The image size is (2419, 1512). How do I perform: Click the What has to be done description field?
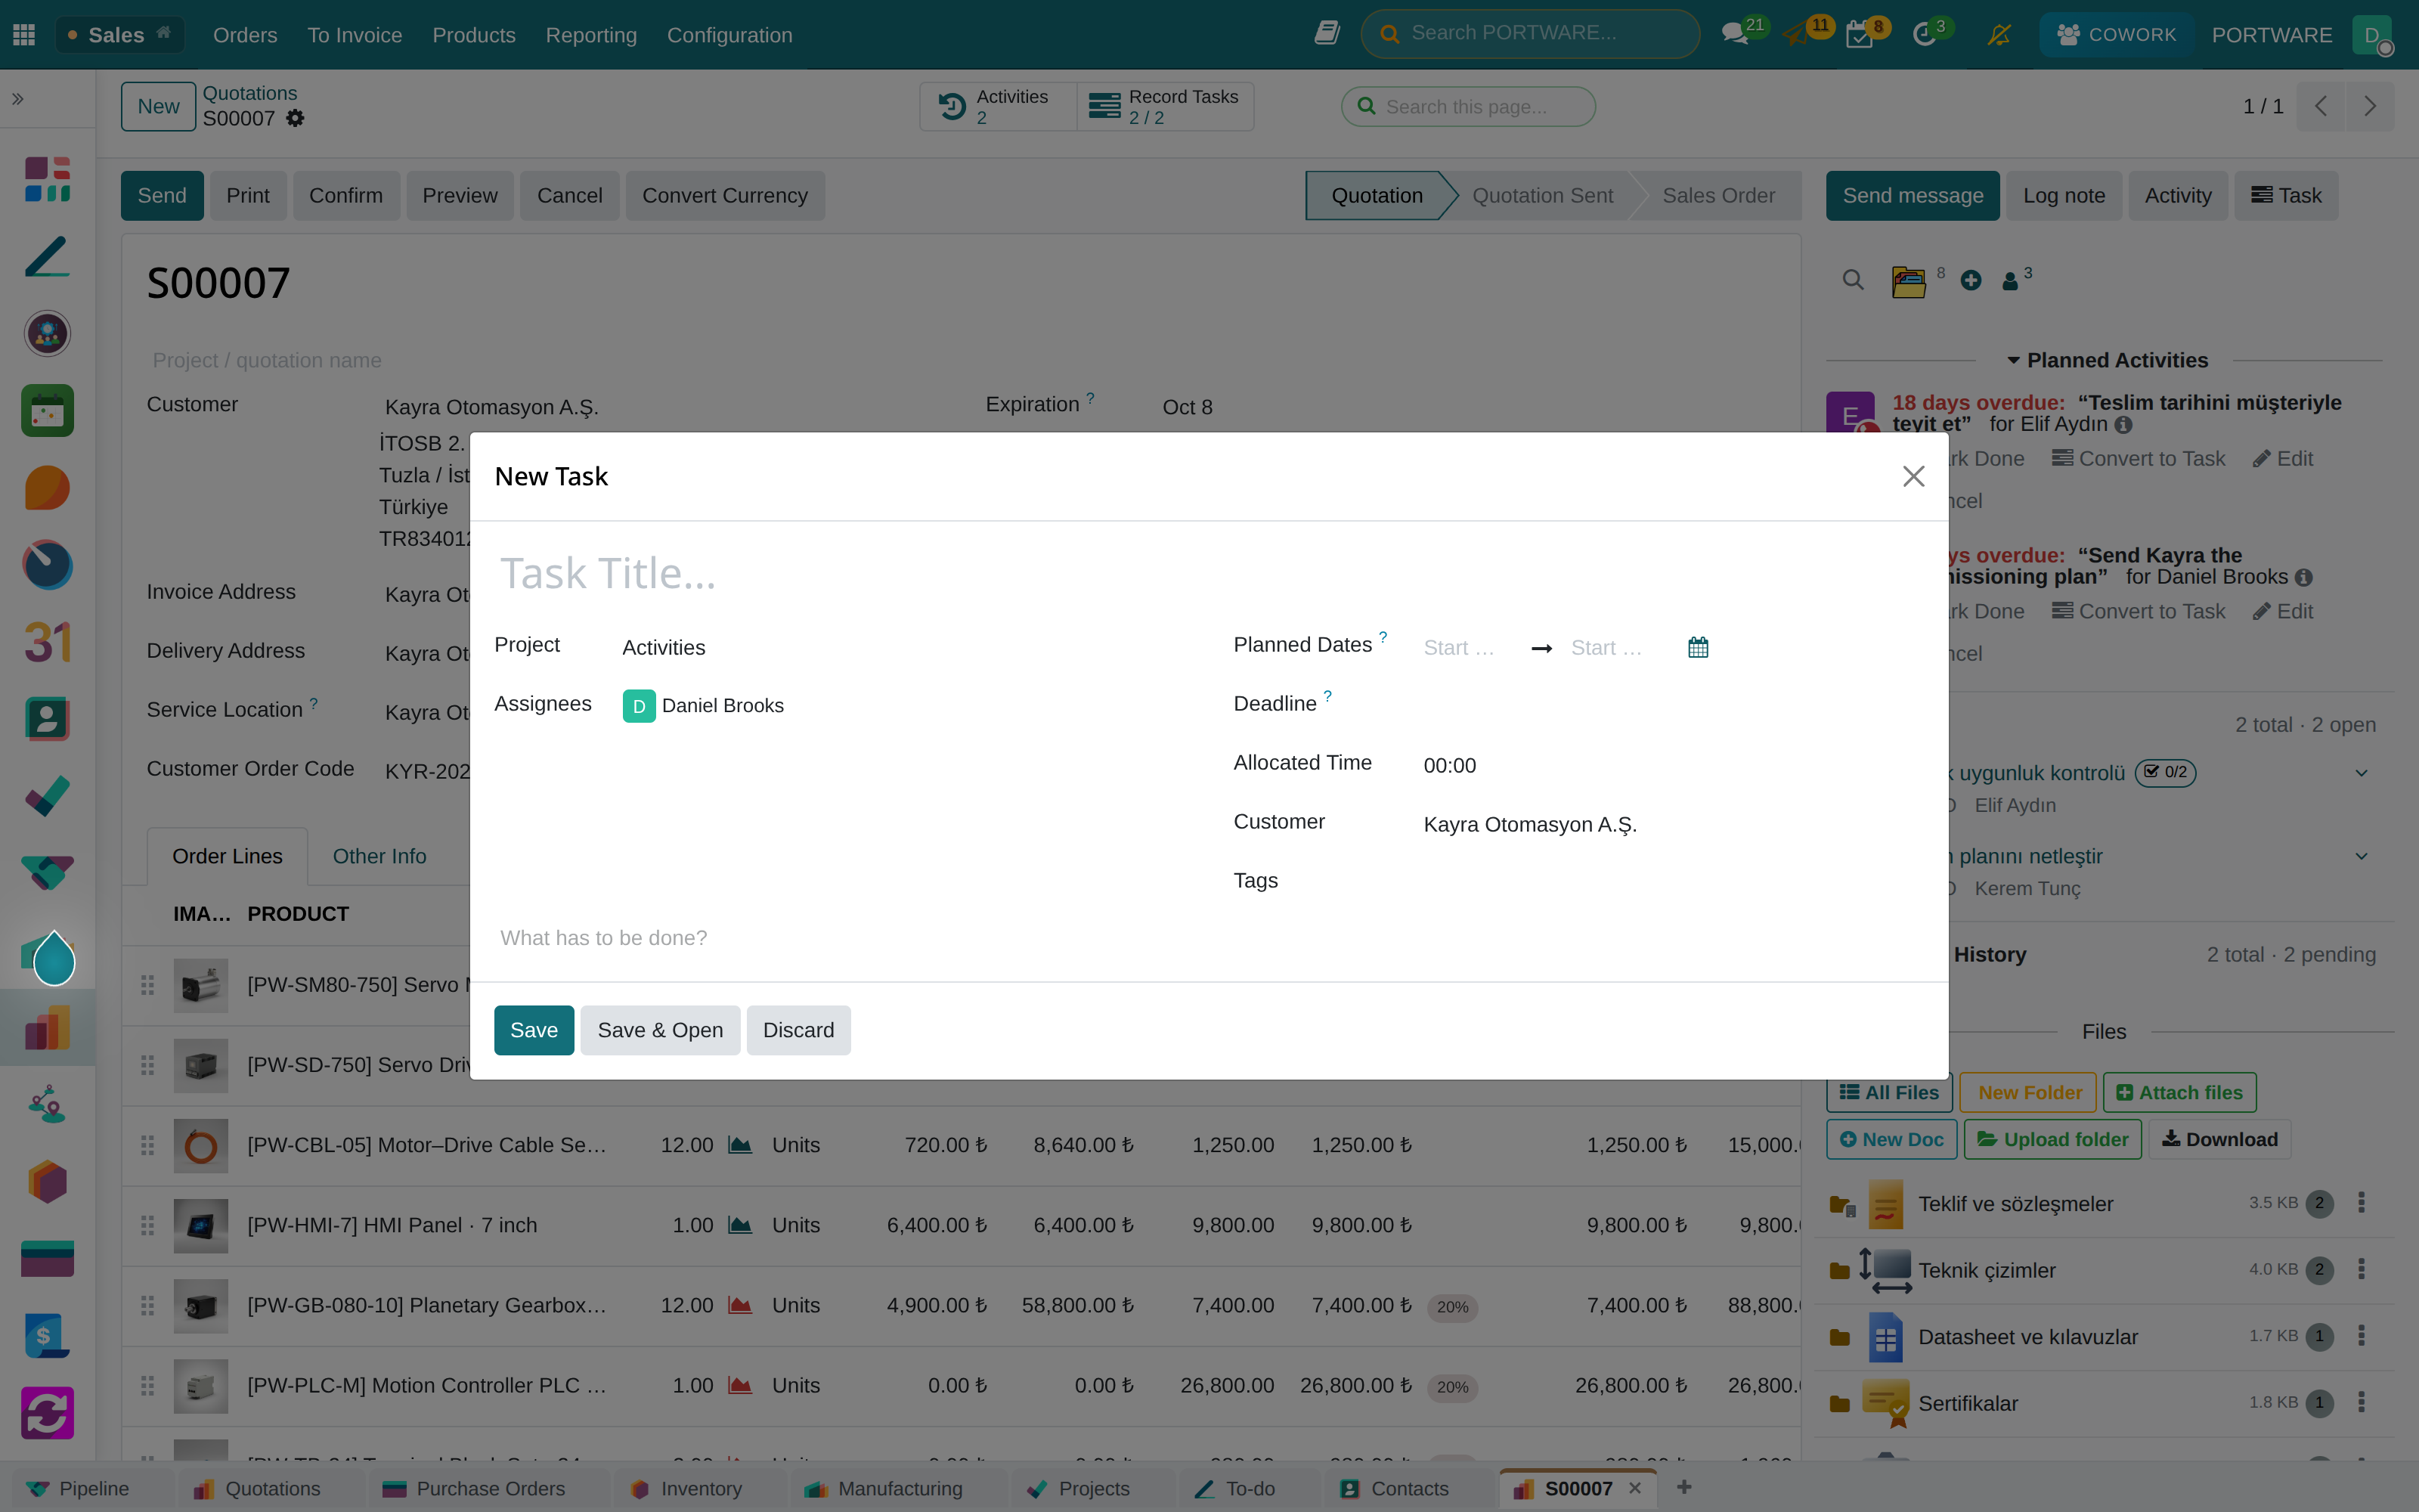click(1207, 938)
